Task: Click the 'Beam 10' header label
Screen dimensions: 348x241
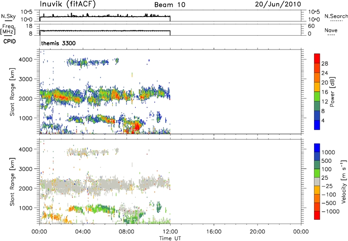Action: point(170,5)
